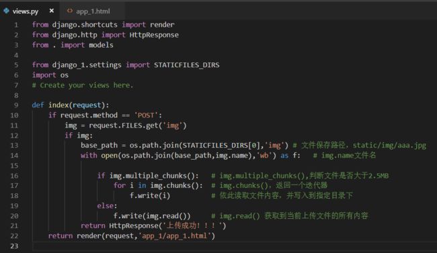
Task: Click line number 9 in the gutter
Action: 16,105
